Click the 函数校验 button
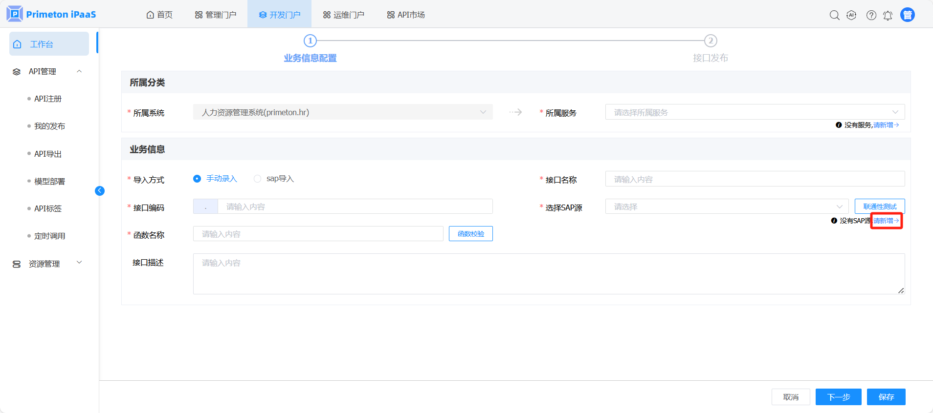933x413 pixels. [470, 234]
